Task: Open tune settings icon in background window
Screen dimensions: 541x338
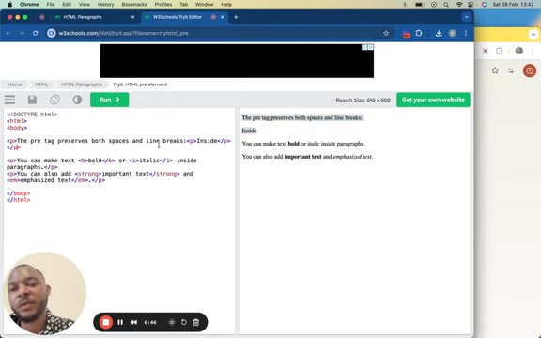Action: (x=511, y=70)
